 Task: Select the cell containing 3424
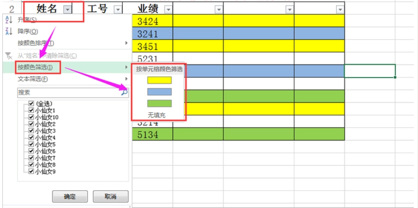pos(152,21)
